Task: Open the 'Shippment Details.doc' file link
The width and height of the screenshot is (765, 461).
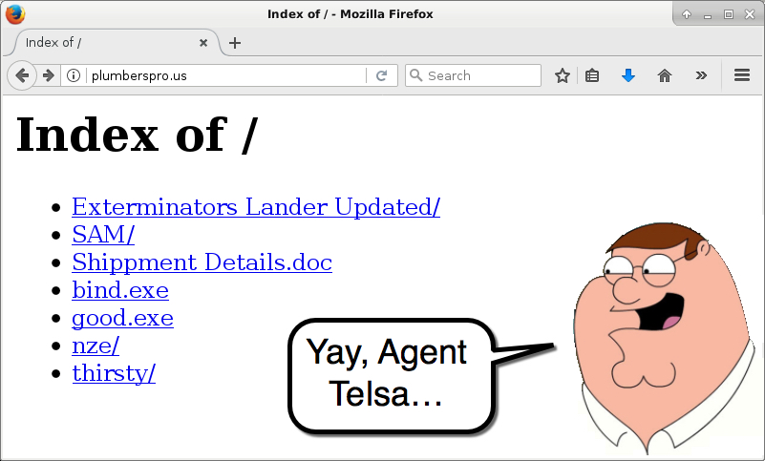Action: click(202, 262)
